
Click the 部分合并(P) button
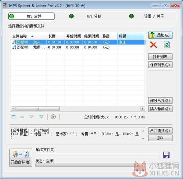160,101
